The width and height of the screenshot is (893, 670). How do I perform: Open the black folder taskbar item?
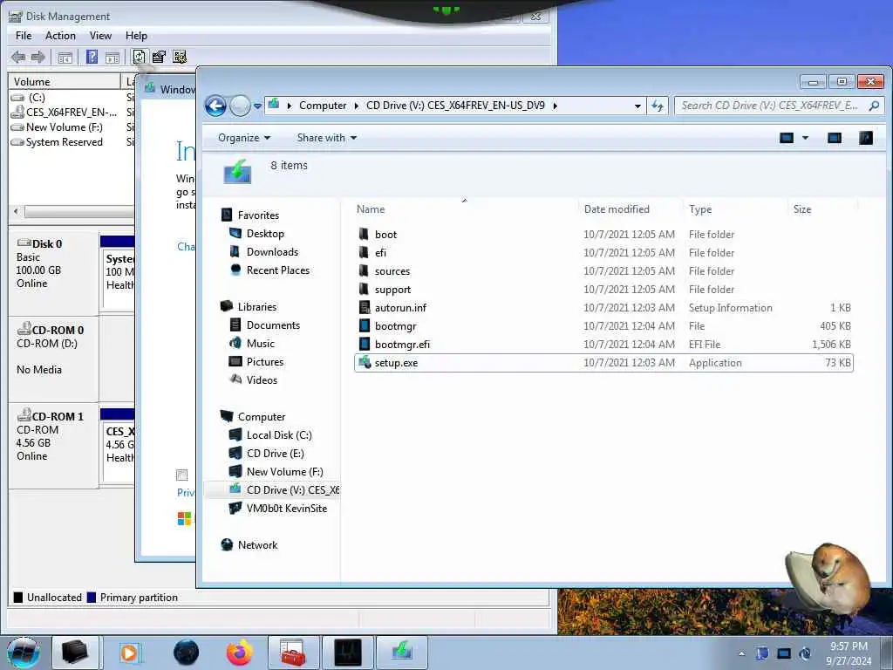tap(75, 653)
